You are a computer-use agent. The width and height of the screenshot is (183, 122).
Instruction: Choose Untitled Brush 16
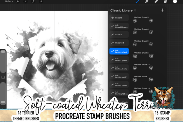(143, 67)
